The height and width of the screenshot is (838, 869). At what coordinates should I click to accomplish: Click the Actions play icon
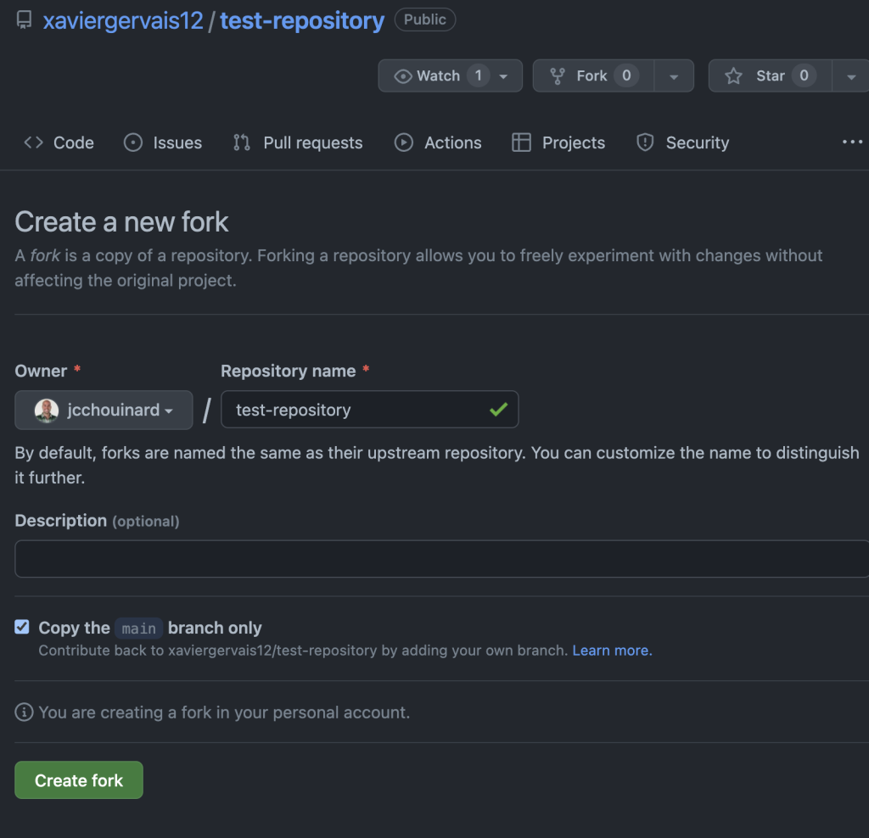tap(403, 142)
